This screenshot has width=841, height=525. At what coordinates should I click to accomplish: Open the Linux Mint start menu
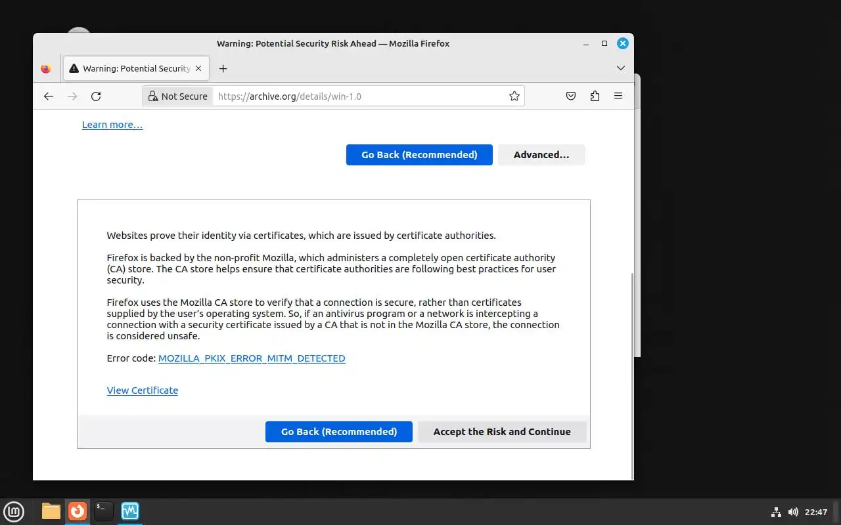14,511
